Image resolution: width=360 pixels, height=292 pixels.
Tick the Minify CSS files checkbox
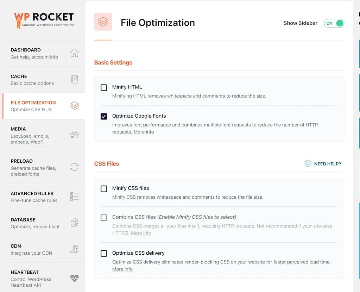(x=104, y=189)
